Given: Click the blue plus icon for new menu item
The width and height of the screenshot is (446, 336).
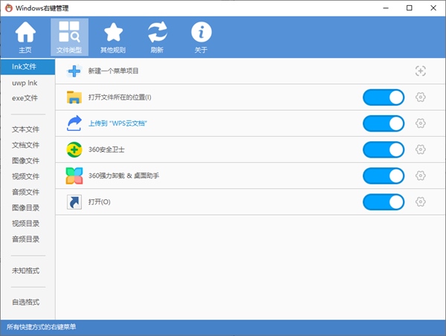Looking at the screenshot, I should click(74, 71).
